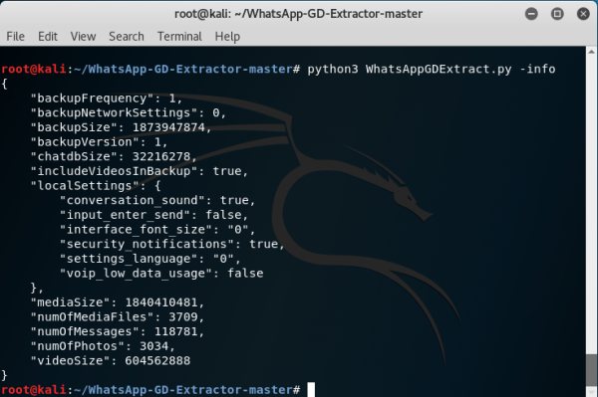This screenshot has width=598, height=397.
Task: Open the Search menu
Action: coord(127,37)
